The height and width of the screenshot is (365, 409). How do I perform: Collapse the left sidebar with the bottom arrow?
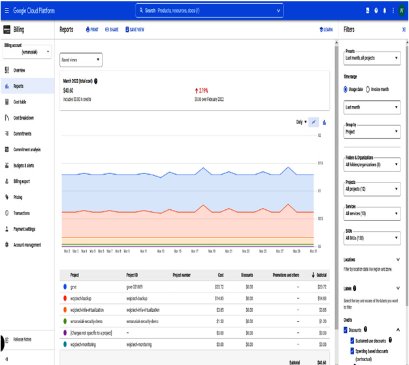[7, 359]
